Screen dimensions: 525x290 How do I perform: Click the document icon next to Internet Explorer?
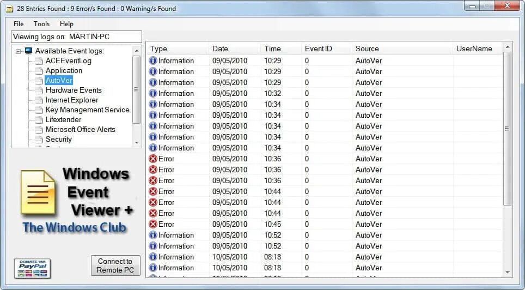click(39, 100)
